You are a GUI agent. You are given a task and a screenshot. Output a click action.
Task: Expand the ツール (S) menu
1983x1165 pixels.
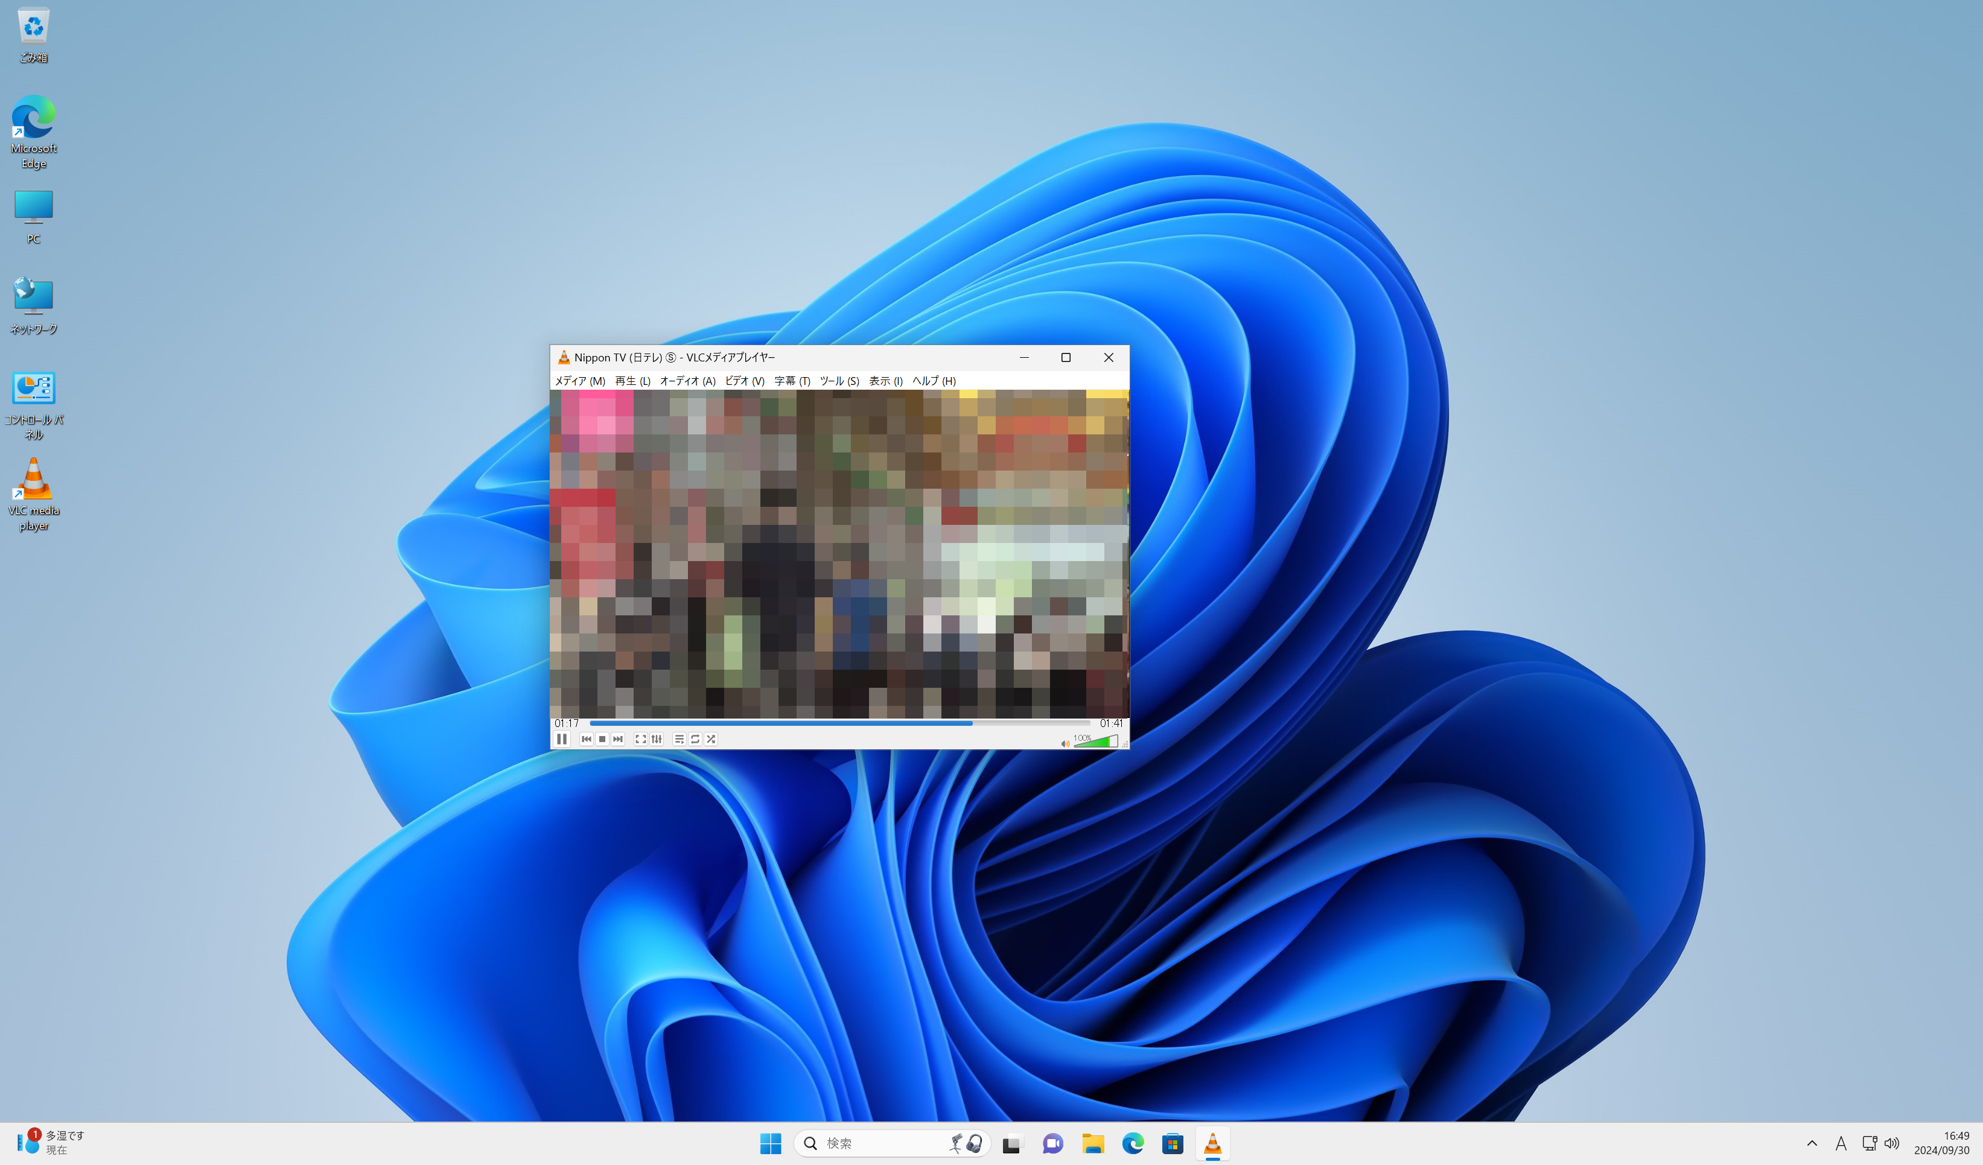point(839,381)
